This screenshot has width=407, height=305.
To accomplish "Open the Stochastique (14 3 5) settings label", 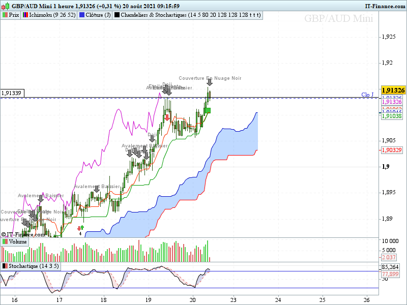I will [34, 266].
